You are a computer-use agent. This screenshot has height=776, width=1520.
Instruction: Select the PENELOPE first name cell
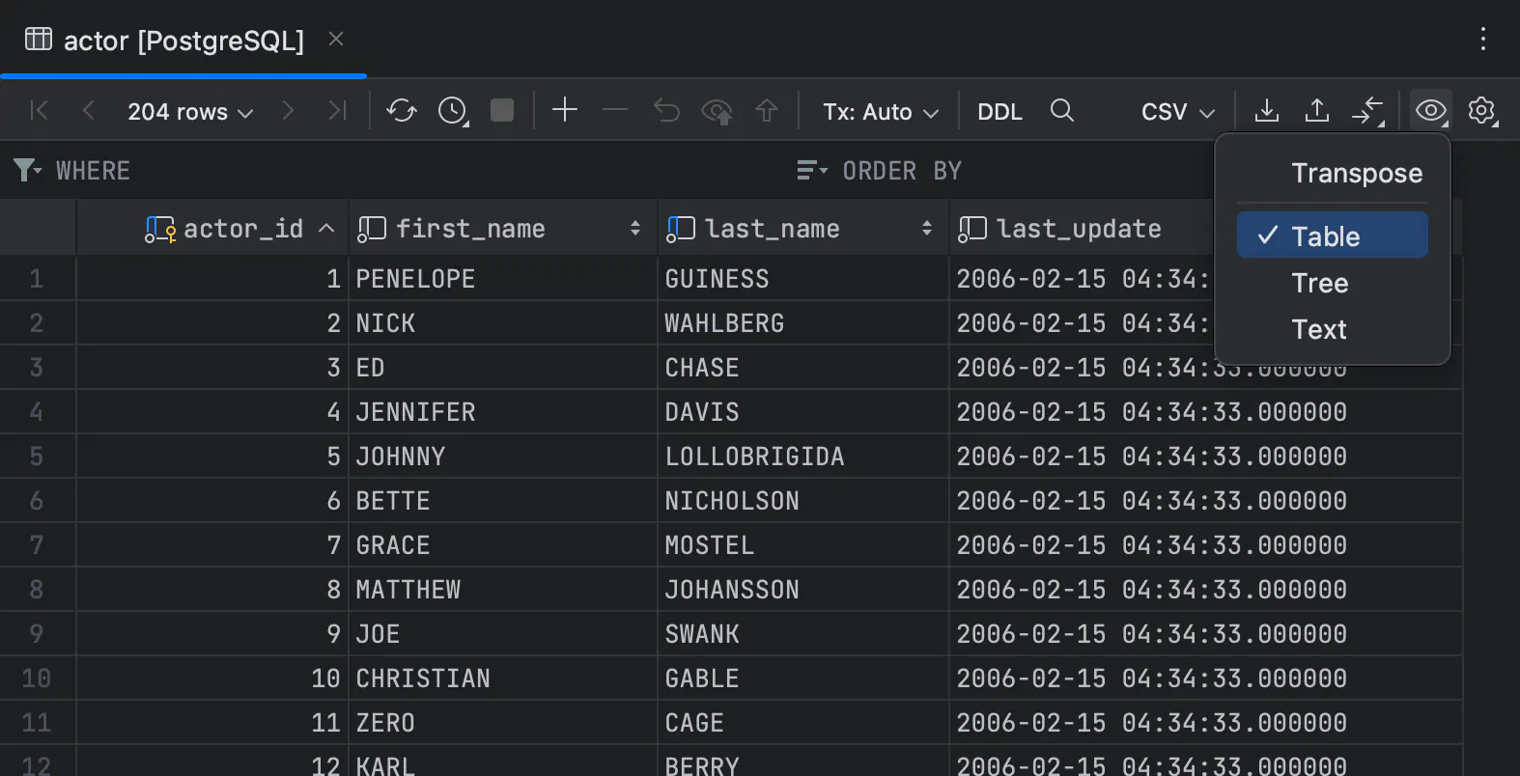click(x=503, y=279)
